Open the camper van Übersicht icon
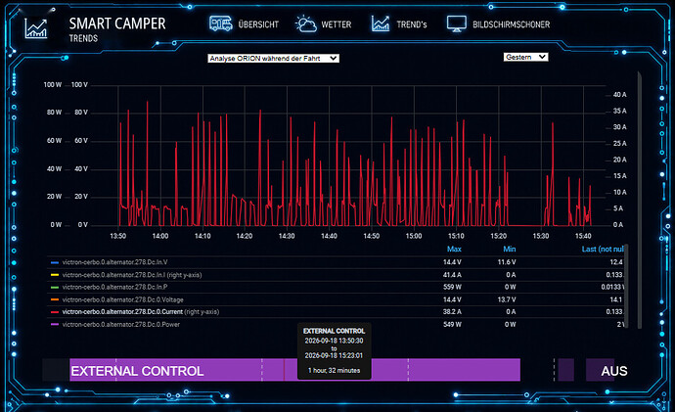This screenshot has height=412, width=675. pos(221,23)
